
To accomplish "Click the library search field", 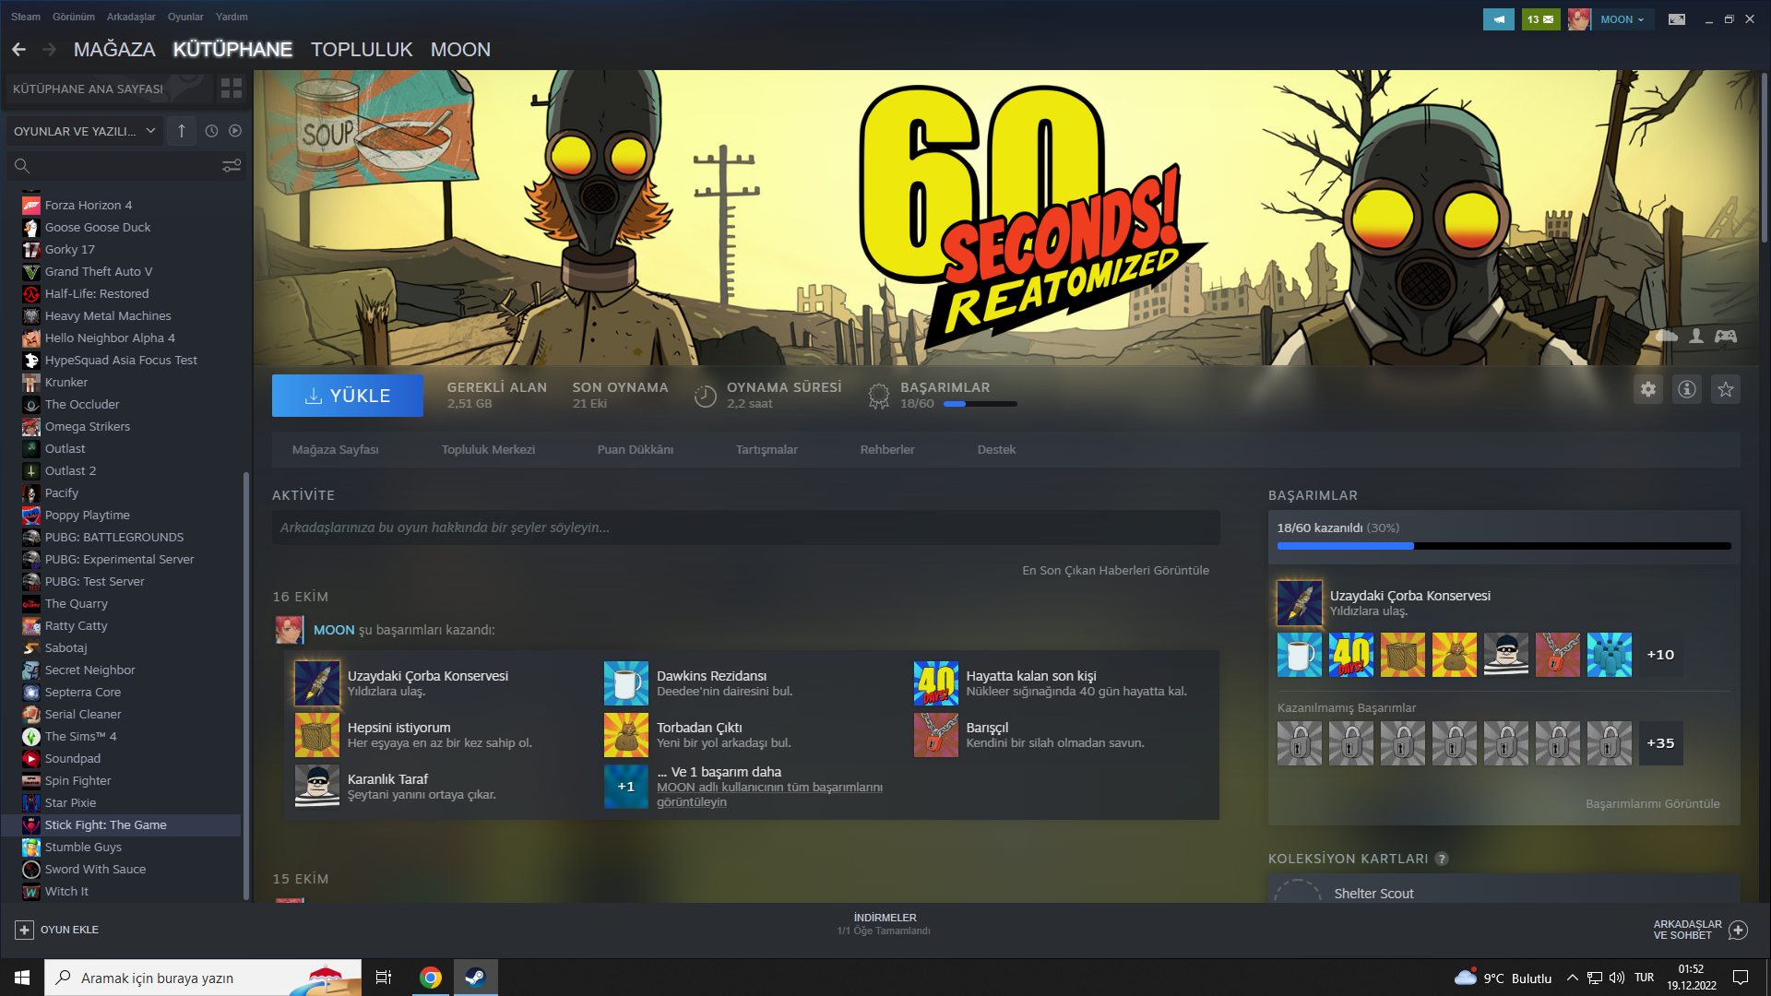I will pyautogui.click(x=125, y=166).
